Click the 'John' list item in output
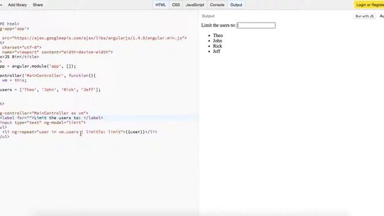 (x=217, y=41)
